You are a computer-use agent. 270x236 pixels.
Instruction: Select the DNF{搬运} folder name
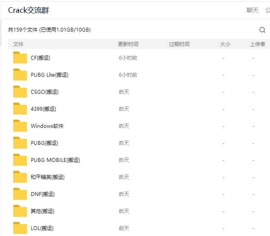(x=43, y=194)
